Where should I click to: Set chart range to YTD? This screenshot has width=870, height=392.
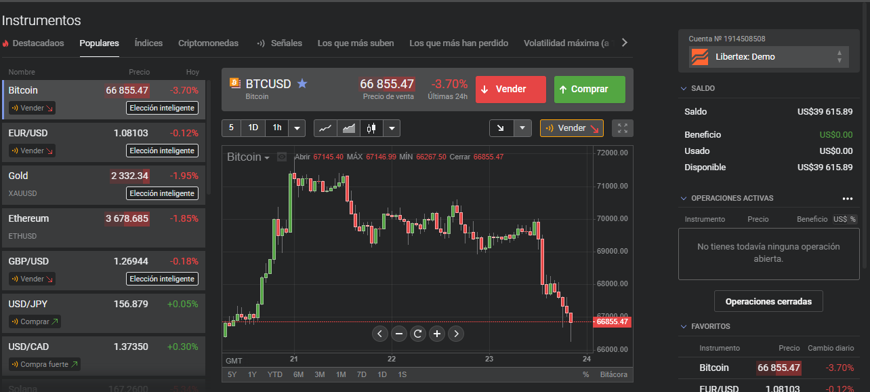coord(275,374)
